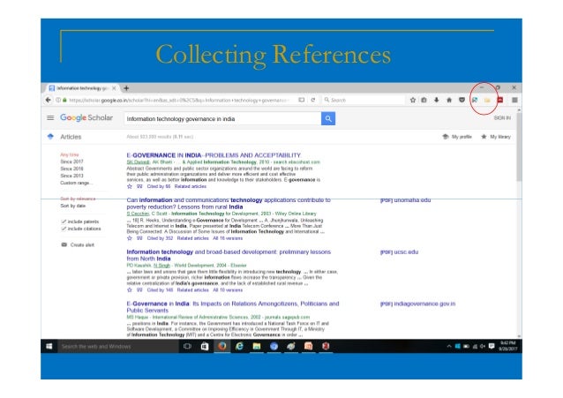Open a new tab with the plus button

(126, 88)
